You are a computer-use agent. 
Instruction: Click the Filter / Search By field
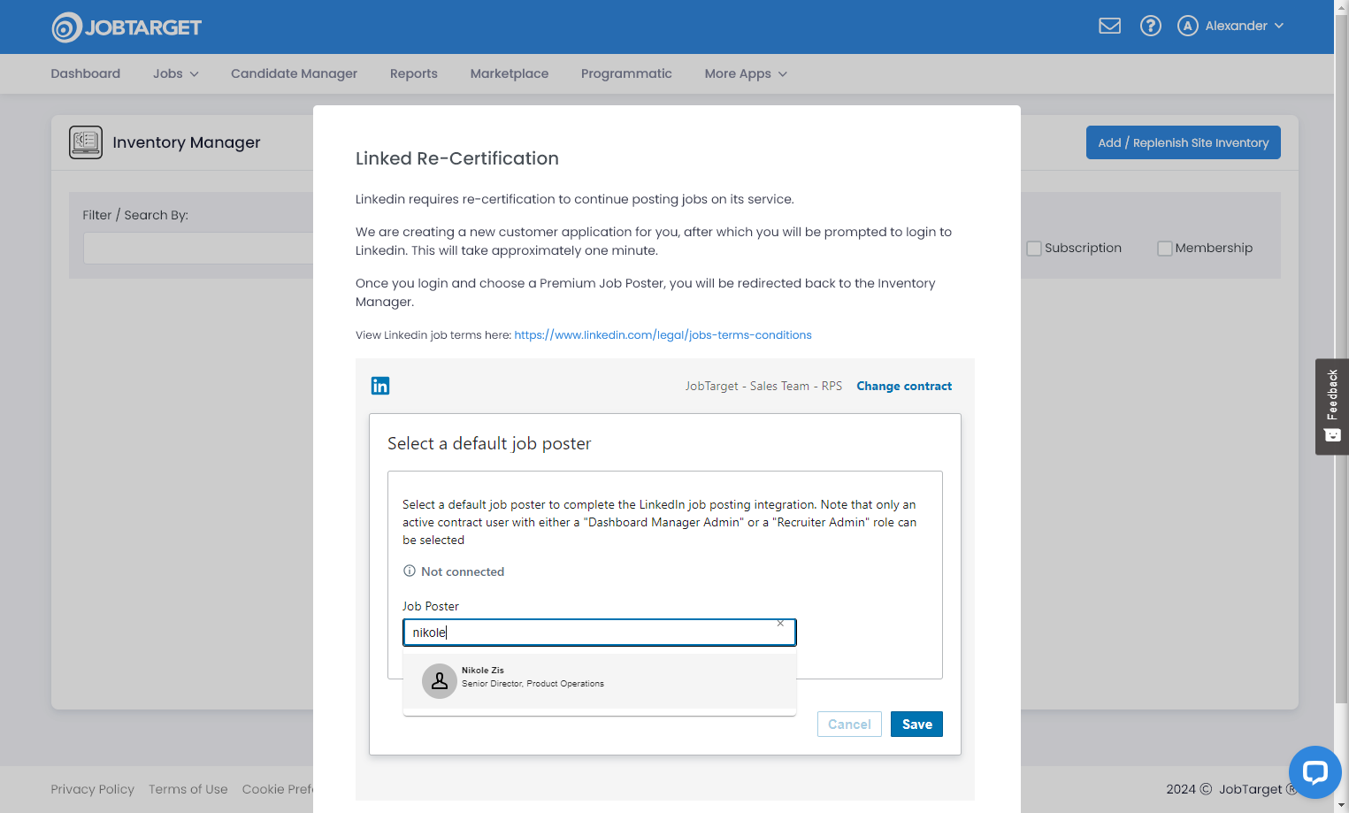[198, 249]
